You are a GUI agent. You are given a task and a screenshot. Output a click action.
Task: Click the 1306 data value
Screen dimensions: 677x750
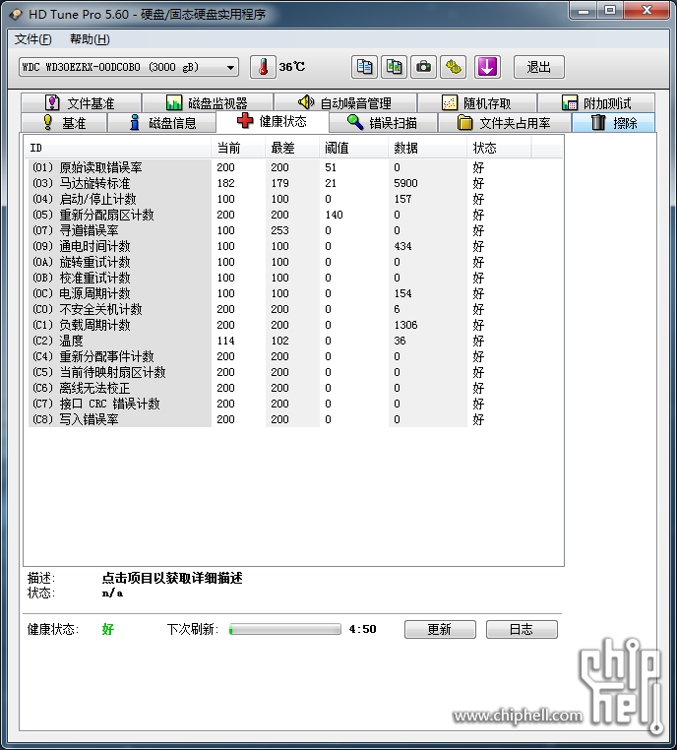pyautogui.click(x=405, y=325)
